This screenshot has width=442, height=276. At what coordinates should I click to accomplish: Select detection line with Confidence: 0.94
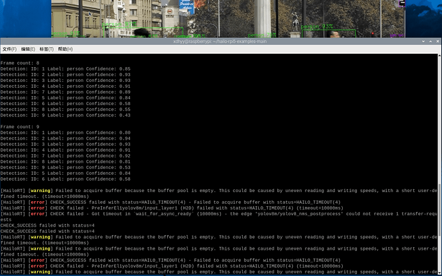[65, 138]
